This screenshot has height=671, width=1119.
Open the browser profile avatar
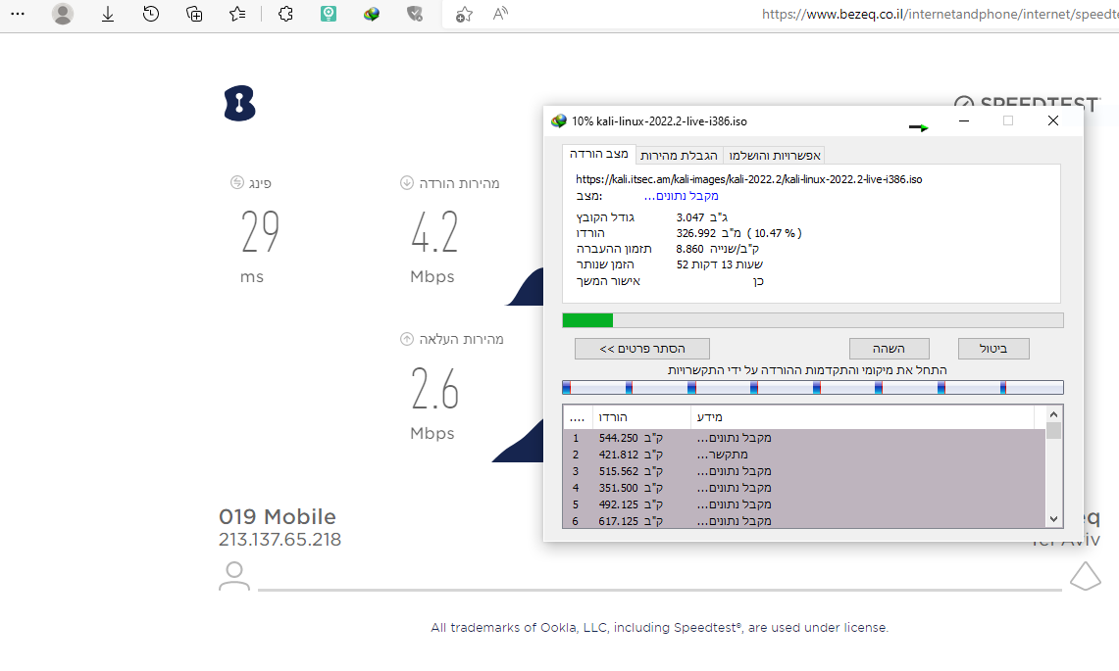[63, 14]
